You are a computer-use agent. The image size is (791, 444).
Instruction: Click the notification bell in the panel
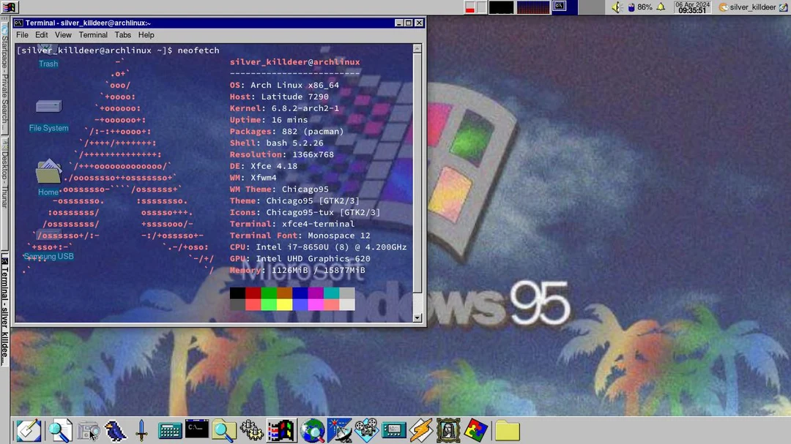click(x=661, y=7)
